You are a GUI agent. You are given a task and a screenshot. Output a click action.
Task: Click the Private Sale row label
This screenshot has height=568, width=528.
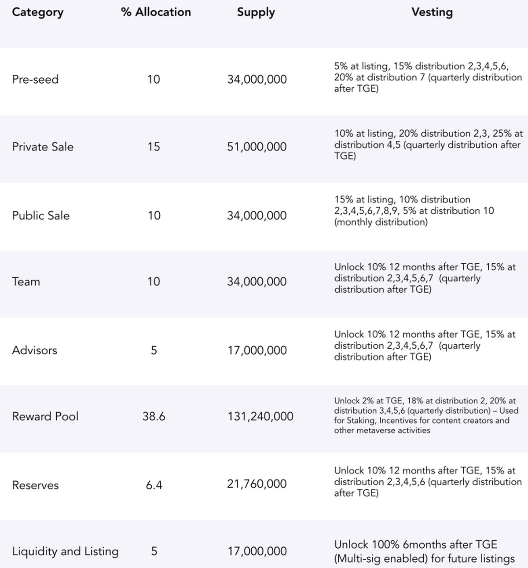click(x=43, y=147)
